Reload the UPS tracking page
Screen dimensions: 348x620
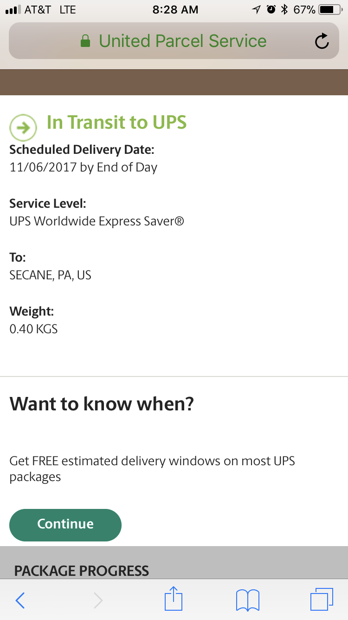[x=322, y=41]
